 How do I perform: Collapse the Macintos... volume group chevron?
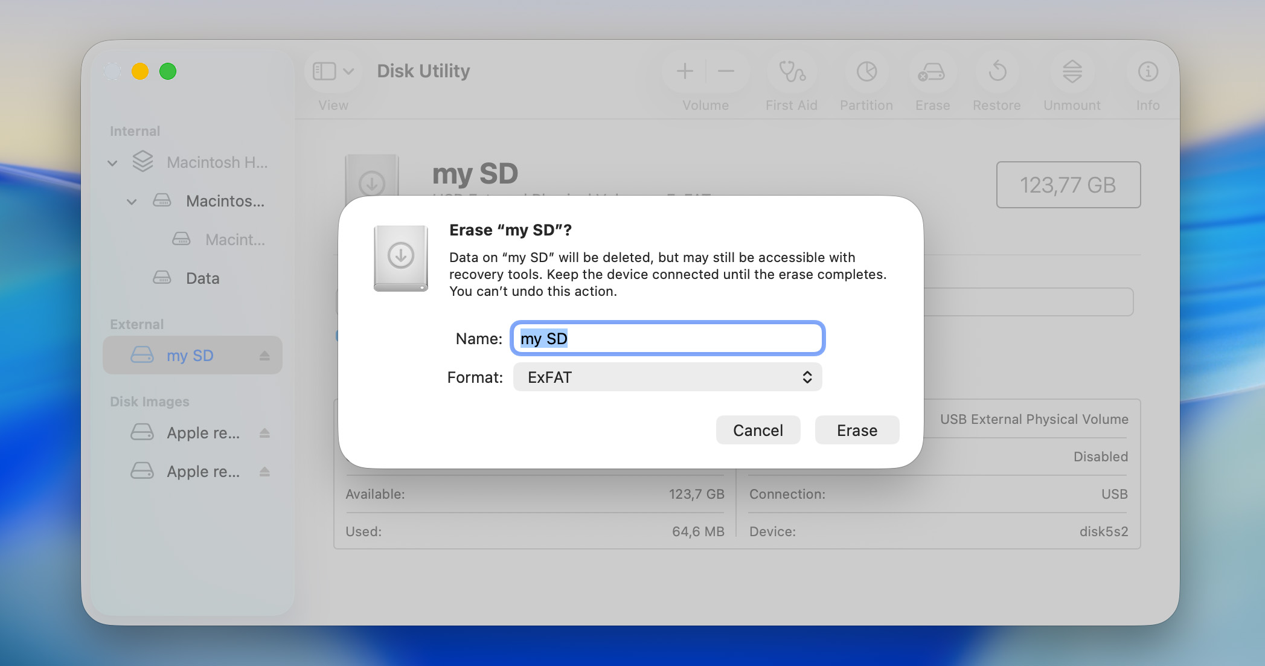[132, 202]
